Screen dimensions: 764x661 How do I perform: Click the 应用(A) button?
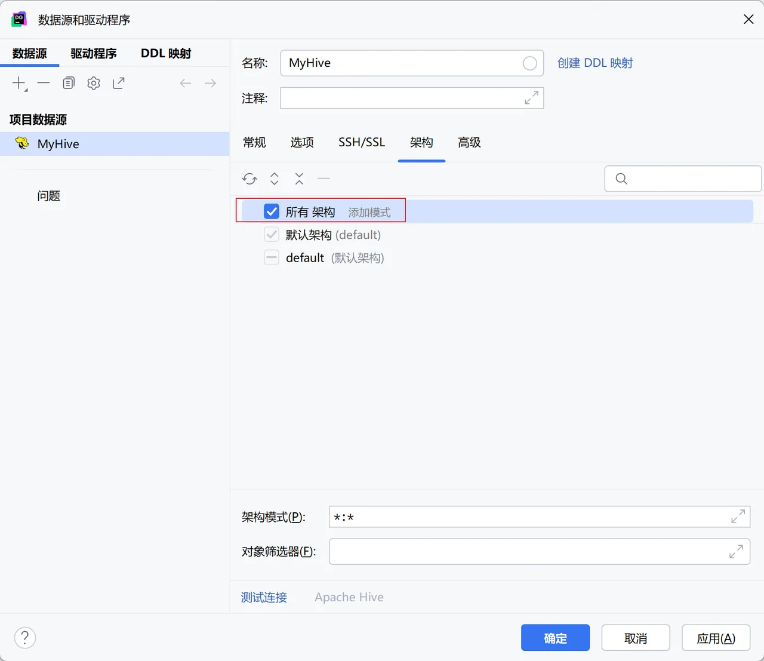click(x=716, y=638)
